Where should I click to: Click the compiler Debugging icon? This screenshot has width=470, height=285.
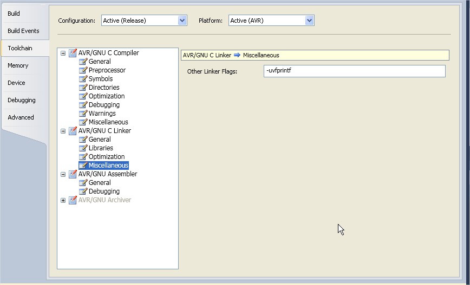[83, 105]
